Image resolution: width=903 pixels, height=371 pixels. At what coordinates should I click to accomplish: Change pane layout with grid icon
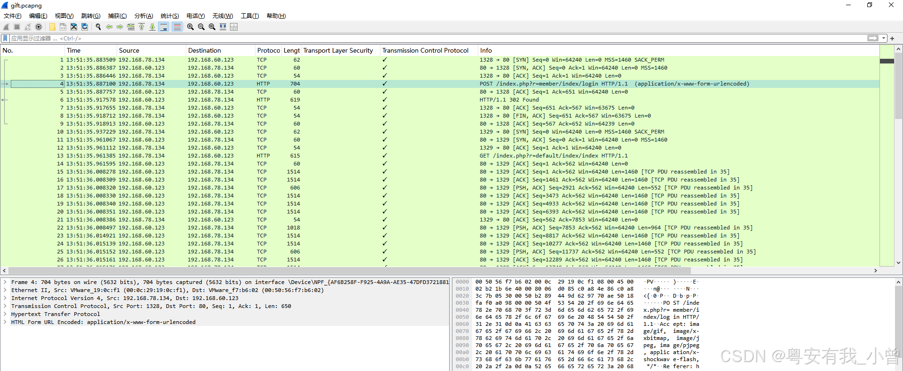click(234, 27)
